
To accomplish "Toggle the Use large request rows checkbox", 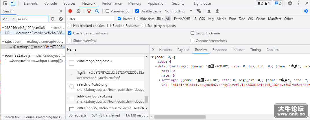I will 70,33.
